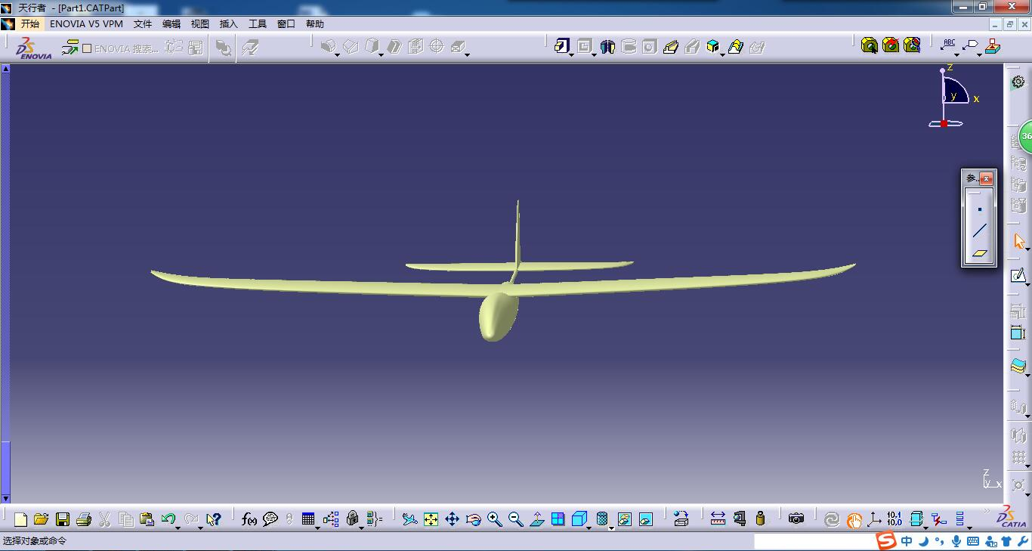Close the reference elements palette
This screenshot has width=1032, height=551.
[987, 178]
